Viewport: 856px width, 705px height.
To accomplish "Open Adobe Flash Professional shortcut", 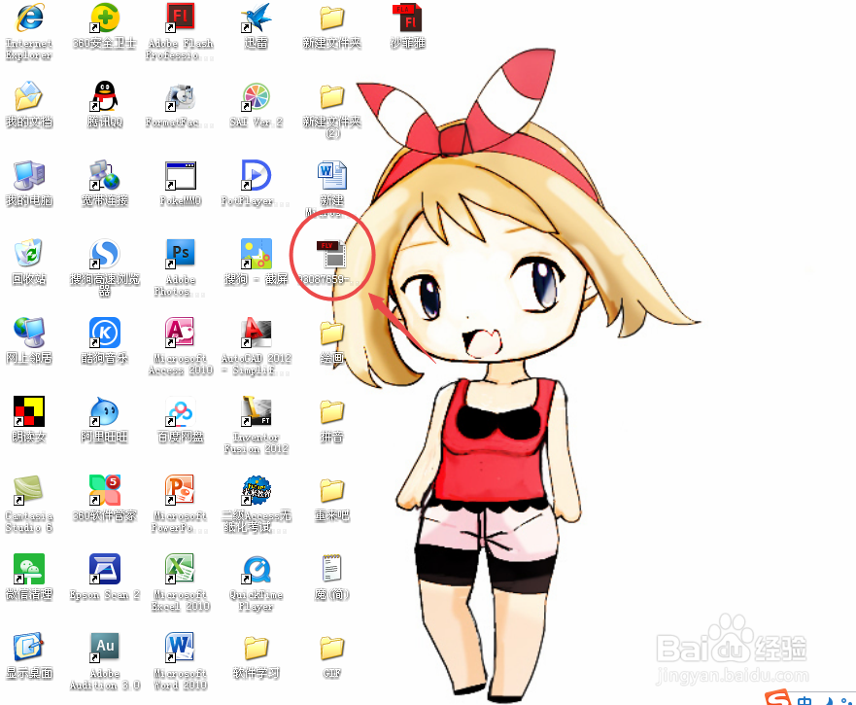I will click(181, 18).
